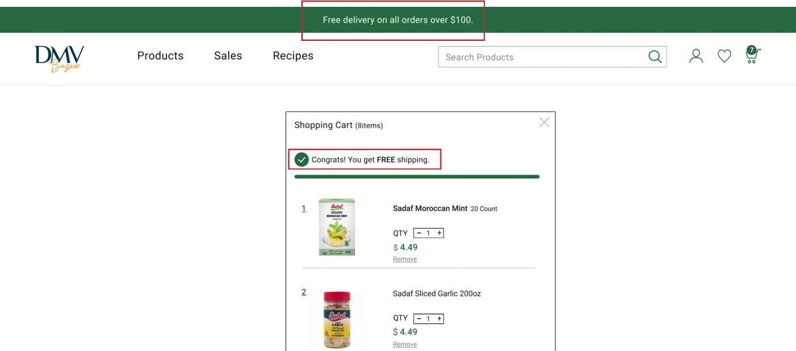Close the Shopping Cart panel

click(x=544, y=122)
